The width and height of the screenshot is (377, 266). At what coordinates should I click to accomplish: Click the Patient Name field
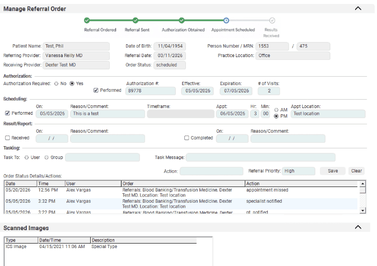(76, 46)
